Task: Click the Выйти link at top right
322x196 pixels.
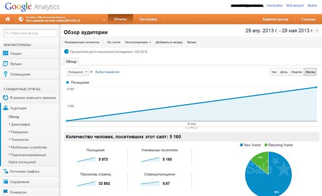Action: tap(312, 6)
